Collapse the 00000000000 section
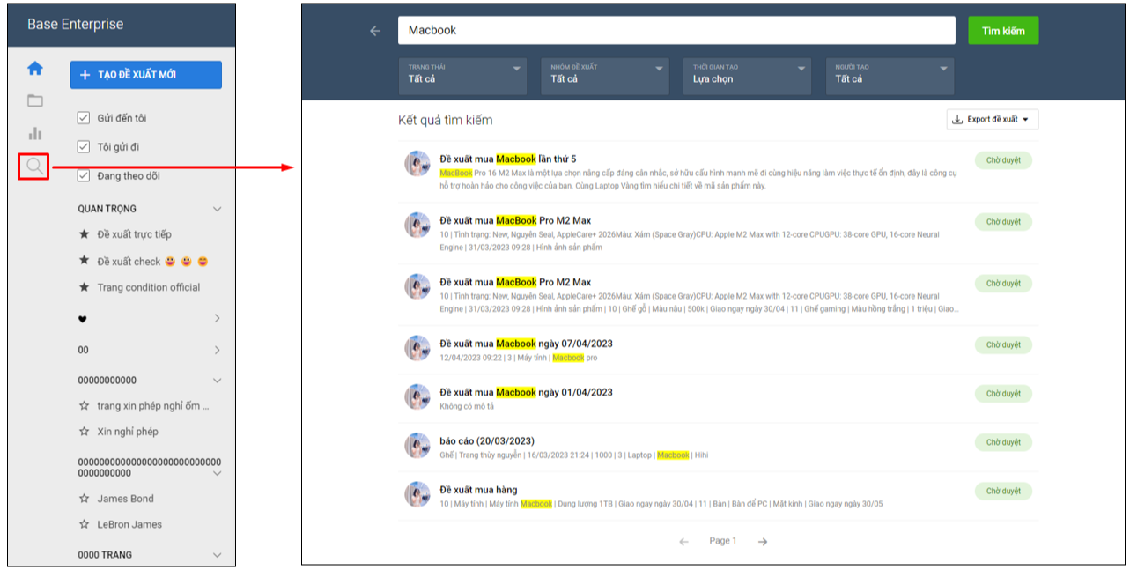 coord(218,381)
